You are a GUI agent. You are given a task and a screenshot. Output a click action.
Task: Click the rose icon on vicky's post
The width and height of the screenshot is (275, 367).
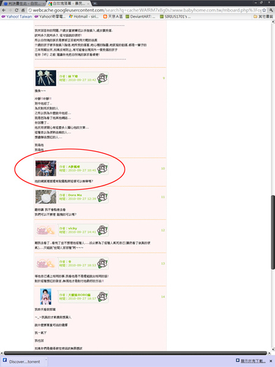click(102, 231)
